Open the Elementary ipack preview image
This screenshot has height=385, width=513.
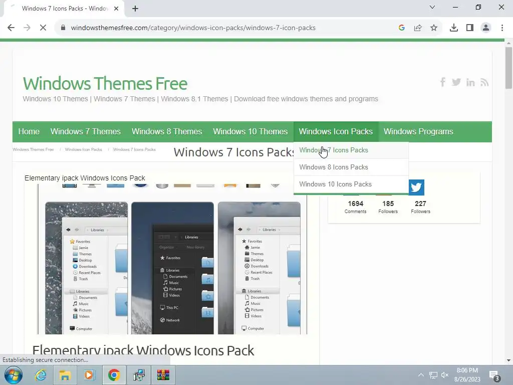pyautogui.click(x=172, y=259)
